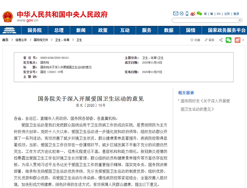Go to 国务院文件 breadcrumb
Viewport: 247px width, 188px height.
click(x=41, y=40)
